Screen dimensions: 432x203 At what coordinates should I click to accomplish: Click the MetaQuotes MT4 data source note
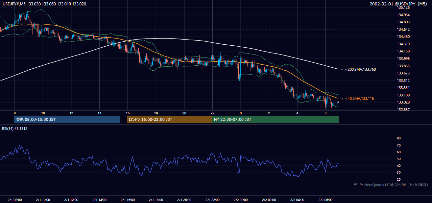pyautogui.click(x=391, y=185)
